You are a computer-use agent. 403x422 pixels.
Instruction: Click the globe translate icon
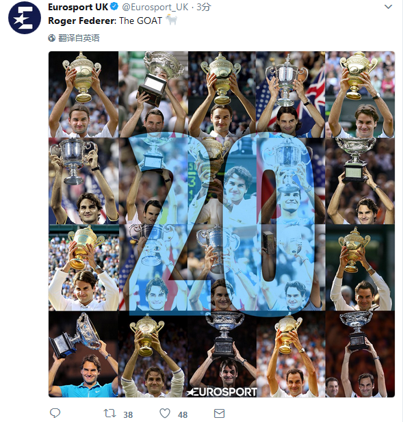click(52, 38)
